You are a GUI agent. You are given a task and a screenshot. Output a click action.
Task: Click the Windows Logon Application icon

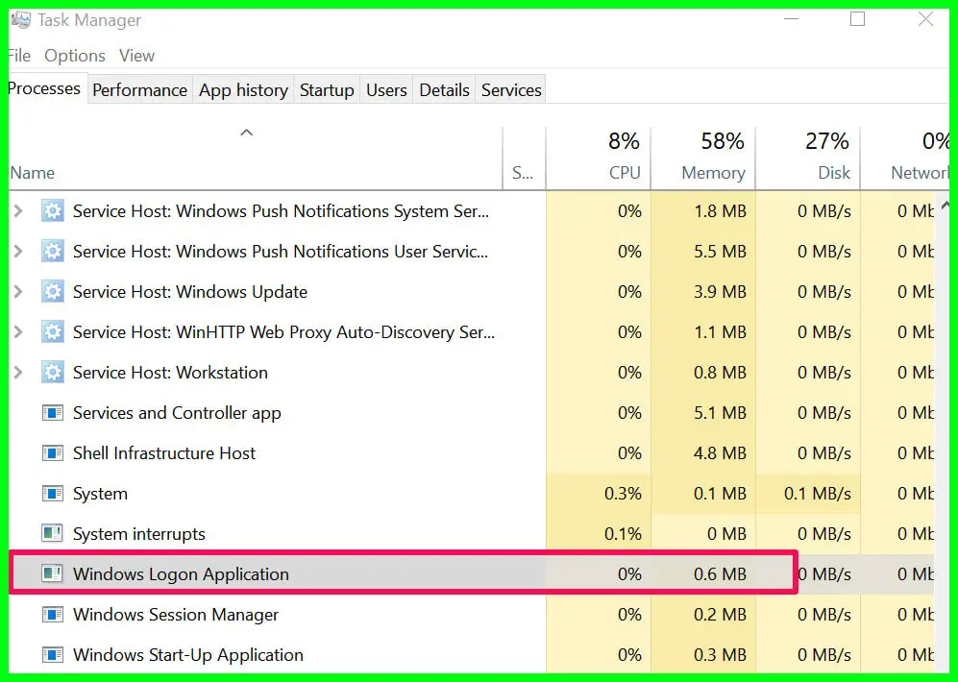point(53,573)
